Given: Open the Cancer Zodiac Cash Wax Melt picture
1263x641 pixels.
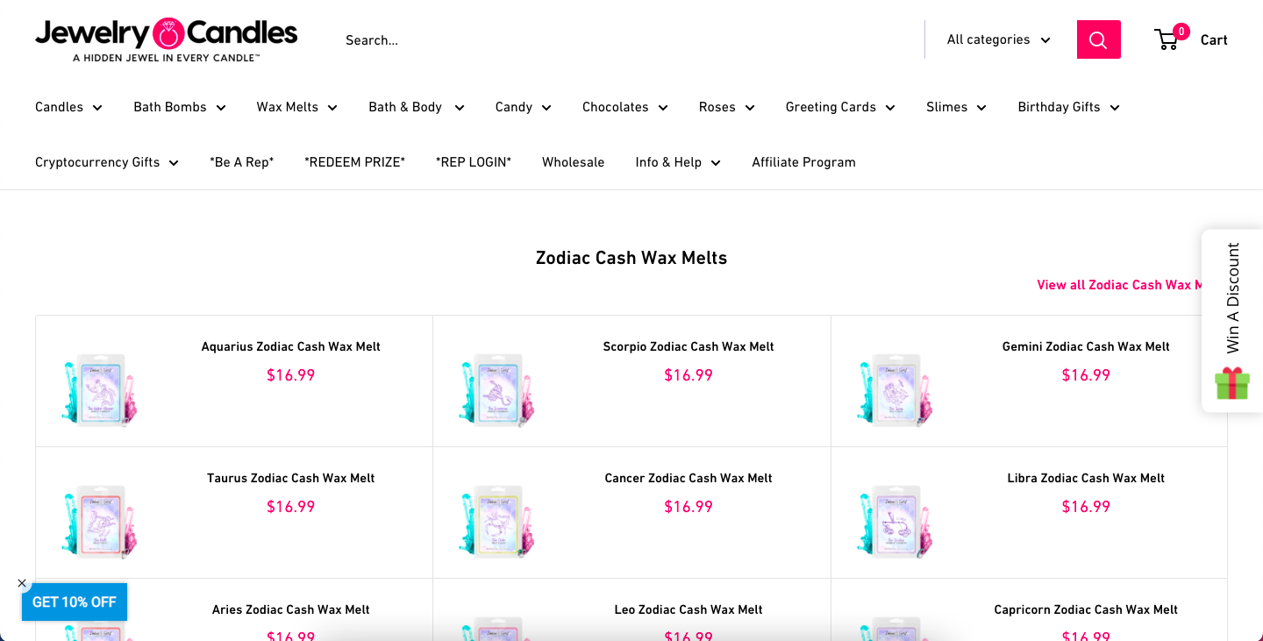Looking at the screenshot, I should click(x=496, y=521).
